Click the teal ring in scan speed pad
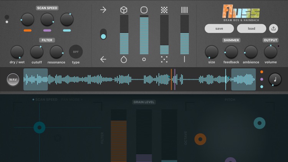This screenshot has height=162, width=288. coord(40,127)
